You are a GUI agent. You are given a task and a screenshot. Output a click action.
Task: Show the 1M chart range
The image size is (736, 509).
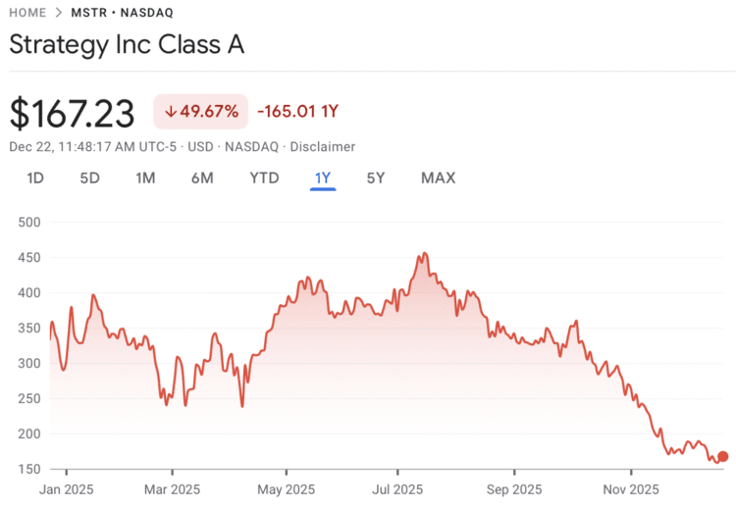point(145,178)
